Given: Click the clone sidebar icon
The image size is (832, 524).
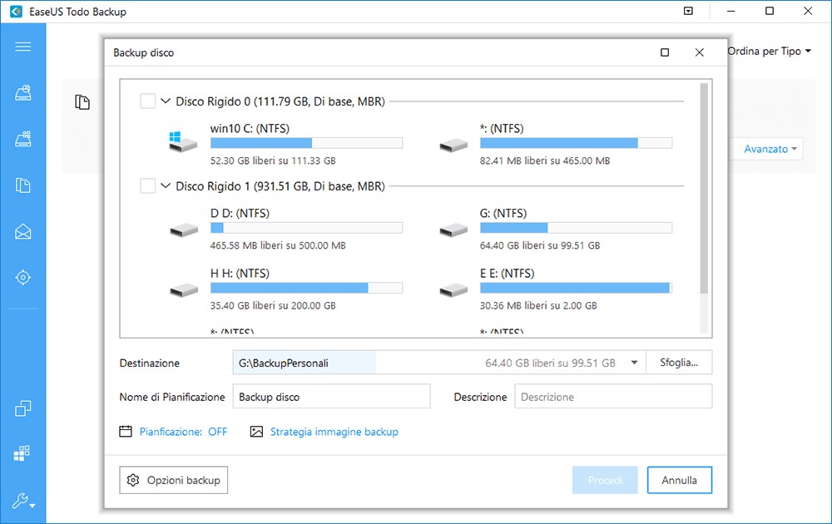Looking at the screenshot, I should point(22,408).
